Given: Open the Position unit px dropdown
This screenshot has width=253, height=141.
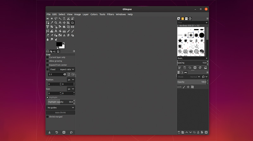Looking at the screenshot, I should pyautogui.click(x=71, y=80).
